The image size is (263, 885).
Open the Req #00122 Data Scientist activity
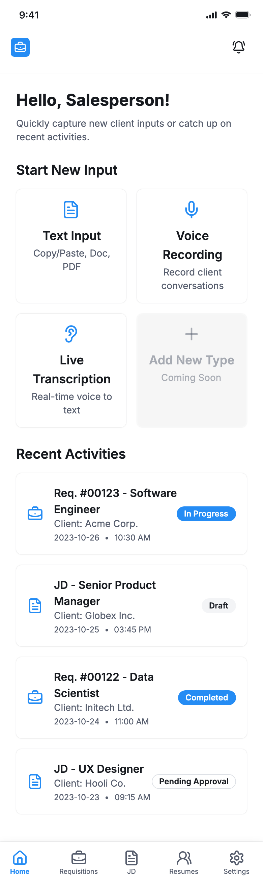(x=131, y=697)
